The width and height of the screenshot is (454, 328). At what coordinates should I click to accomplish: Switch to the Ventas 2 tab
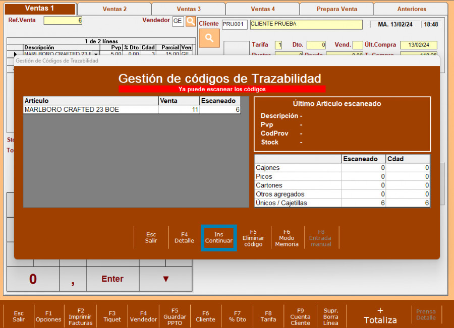115,9
